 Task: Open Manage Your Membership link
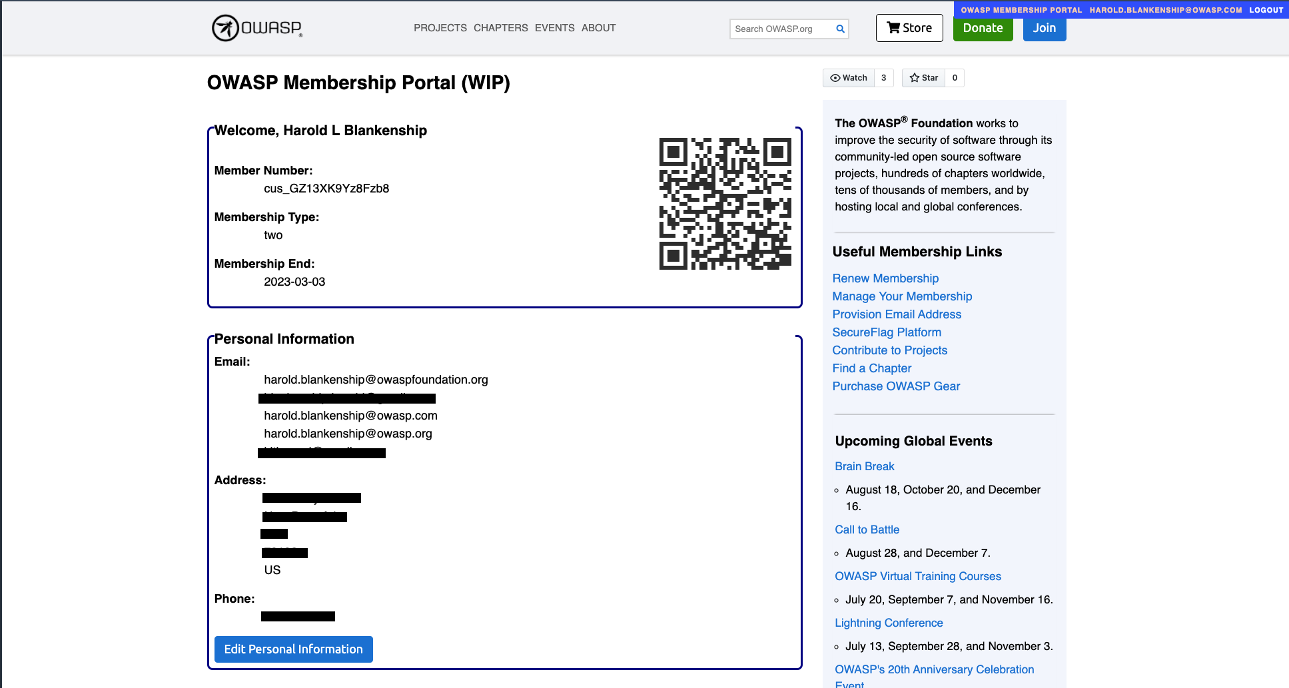(x=902, y=296)
